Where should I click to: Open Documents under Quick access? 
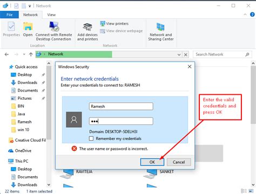(x=24, y=91)
